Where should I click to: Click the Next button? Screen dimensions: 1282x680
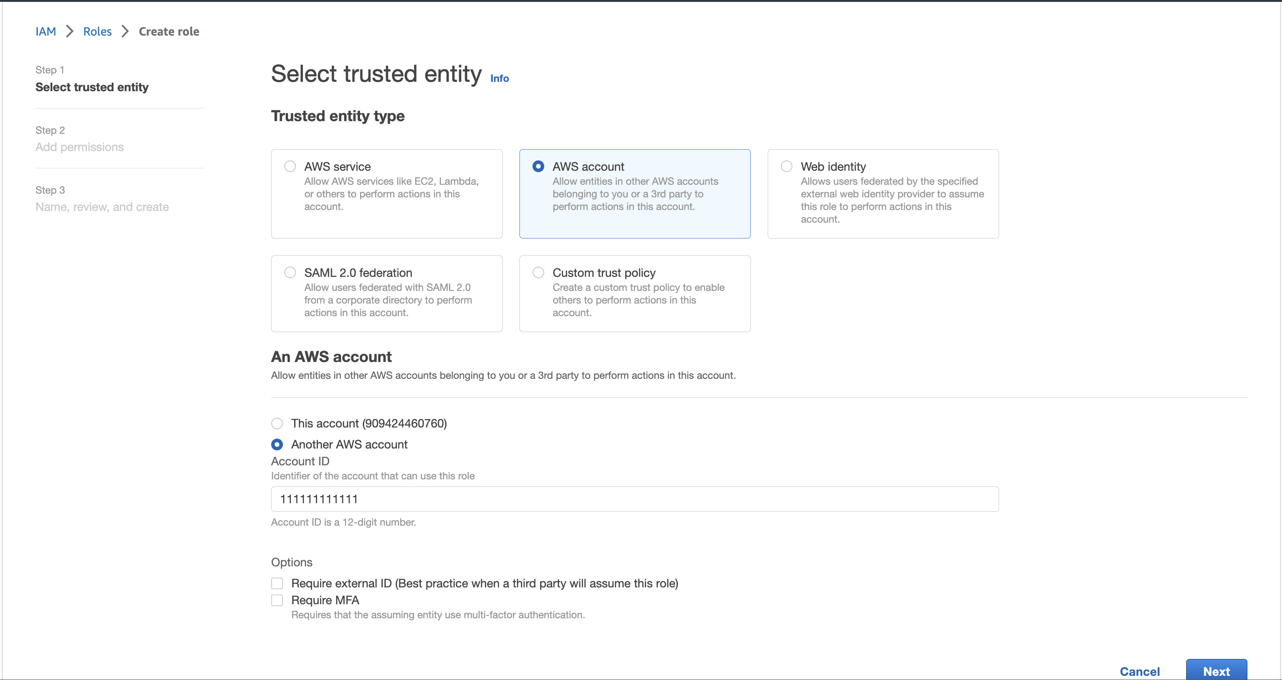[1216, 671]
